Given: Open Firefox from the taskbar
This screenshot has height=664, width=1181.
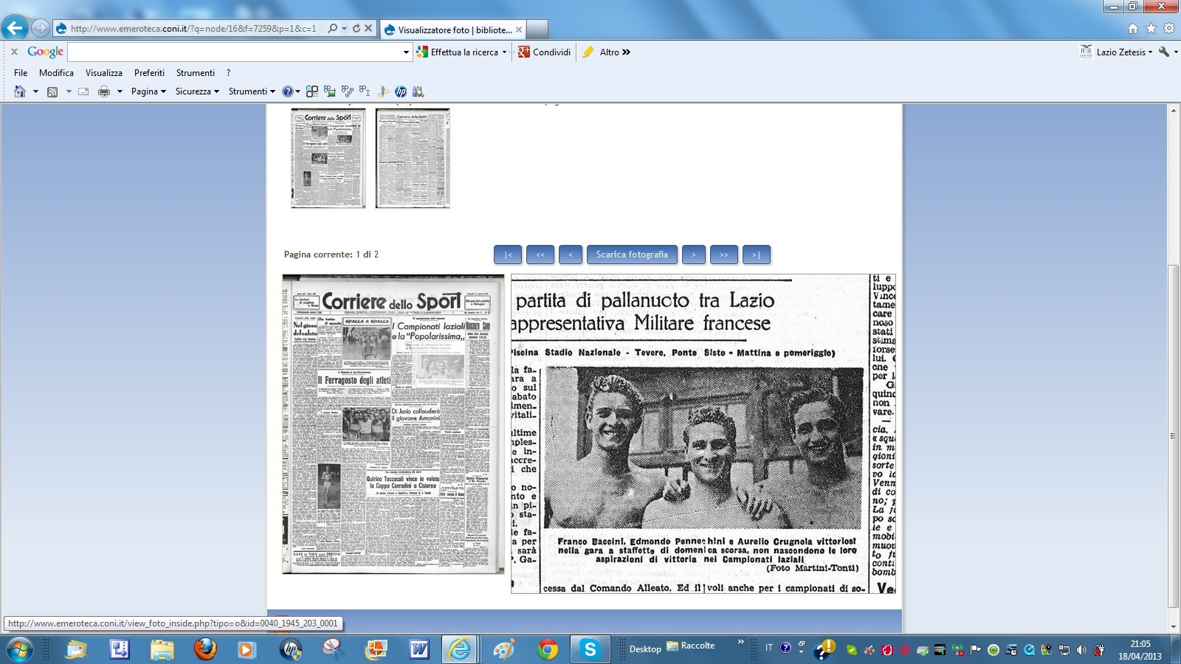Looking at the screenshot, I should point(205,649).
